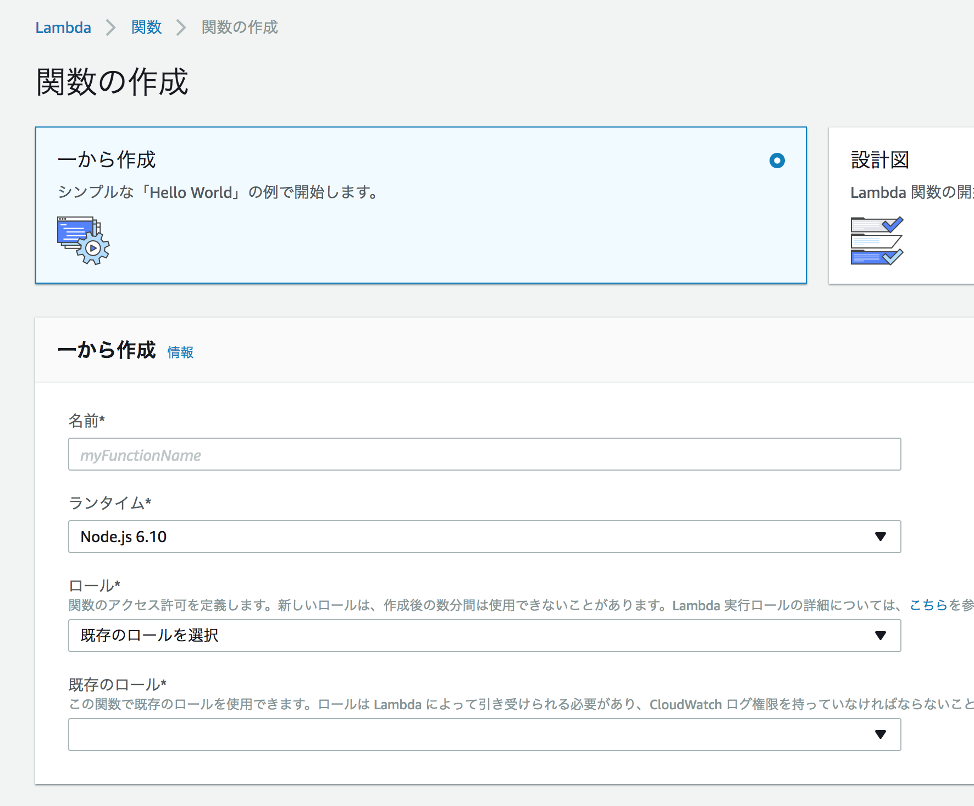Click the bold 一から作成 section heading

click(107, 350)
